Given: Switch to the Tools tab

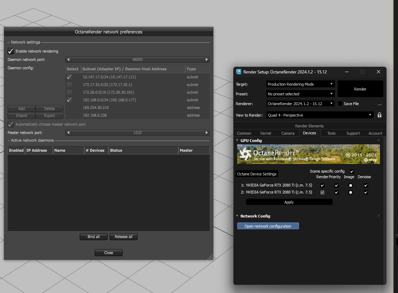Looking at the screenshot, I should [331, 133].
